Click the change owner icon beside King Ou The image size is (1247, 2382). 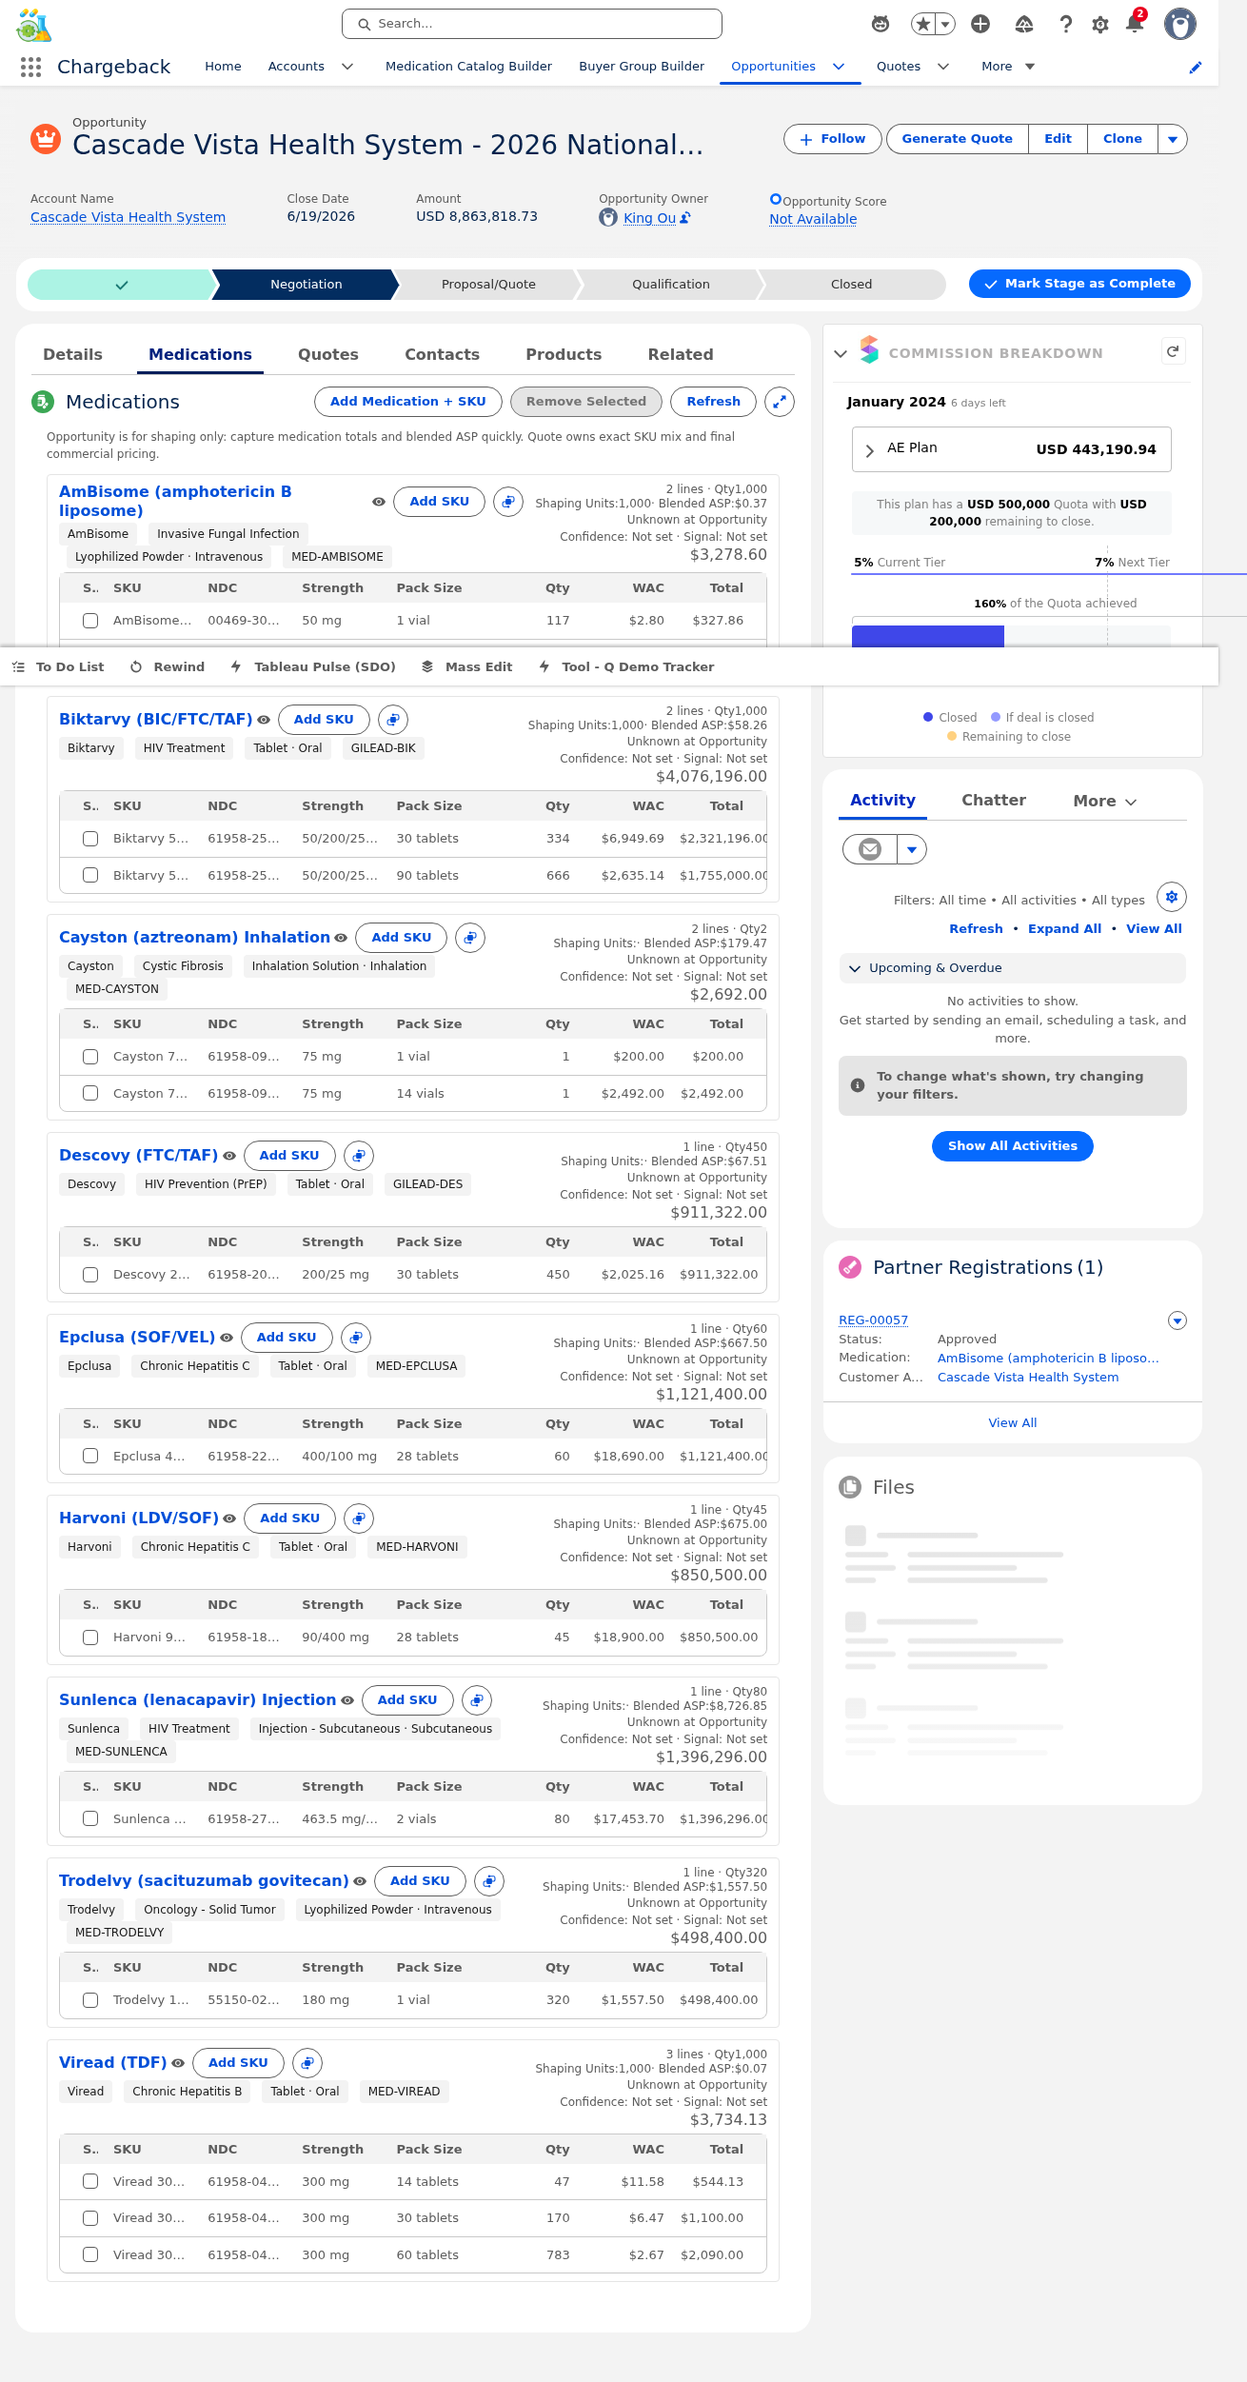click(x=685, y=218)
